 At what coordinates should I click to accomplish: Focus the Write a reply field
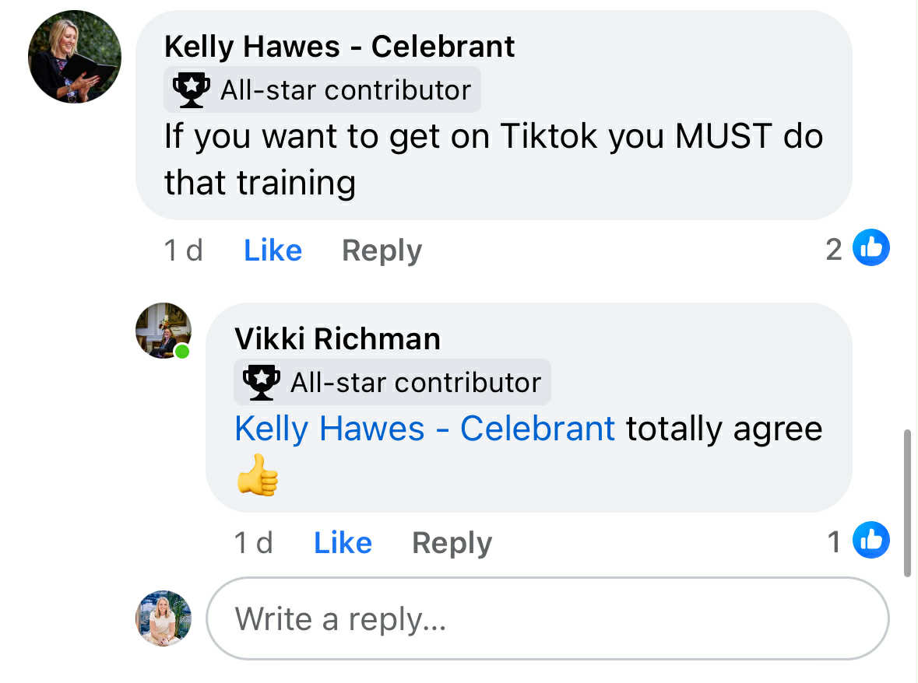point(547,619)
